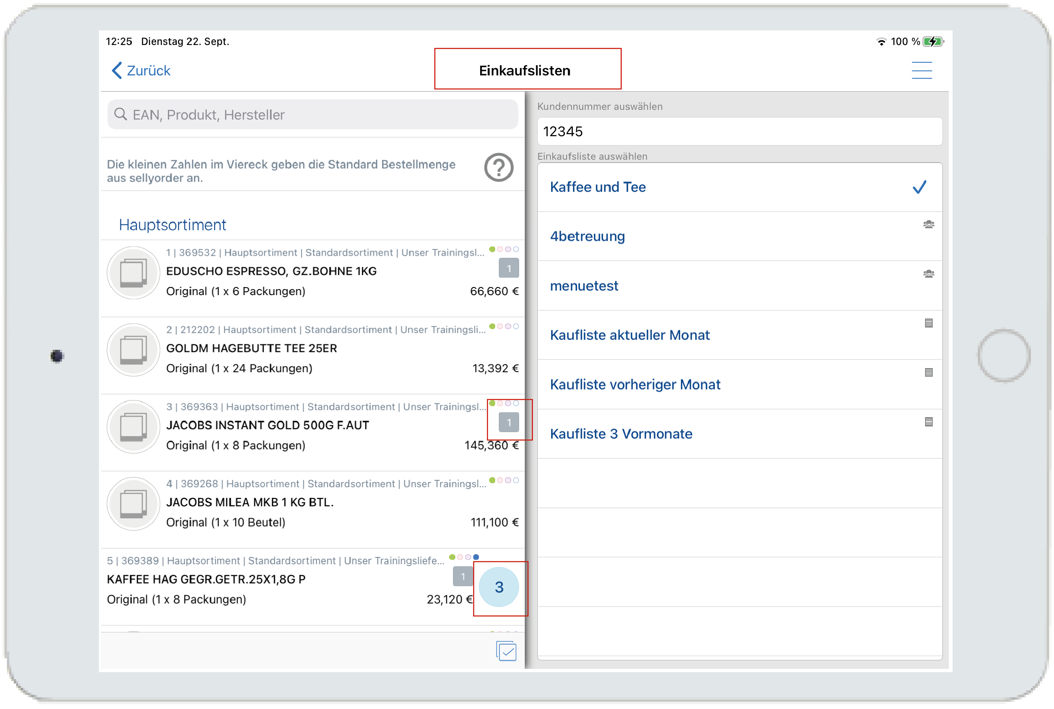The width and height of the screenshot is (1054, 709).
Task: Open the Kundennummer selection field showing 12345
Action: pos(739,132)
